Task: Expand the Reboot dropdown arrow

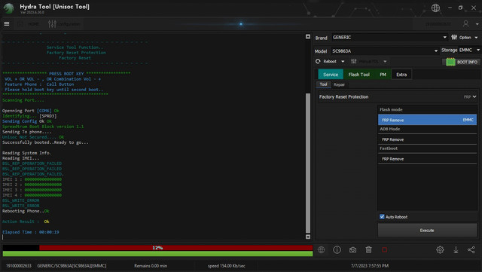Action: (x=343, y=62)
